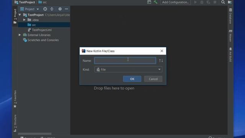
Task: Collapse the TestProject root node
Action: [x=20, y=15]
